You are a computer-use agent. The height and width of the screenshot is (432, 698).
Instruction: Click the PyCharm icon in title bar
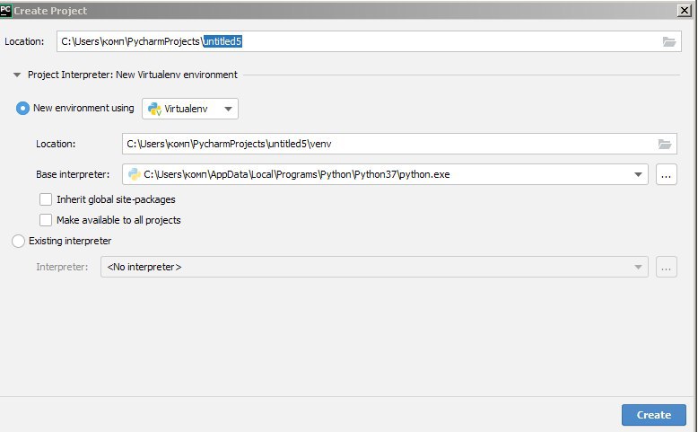(5, 10)
